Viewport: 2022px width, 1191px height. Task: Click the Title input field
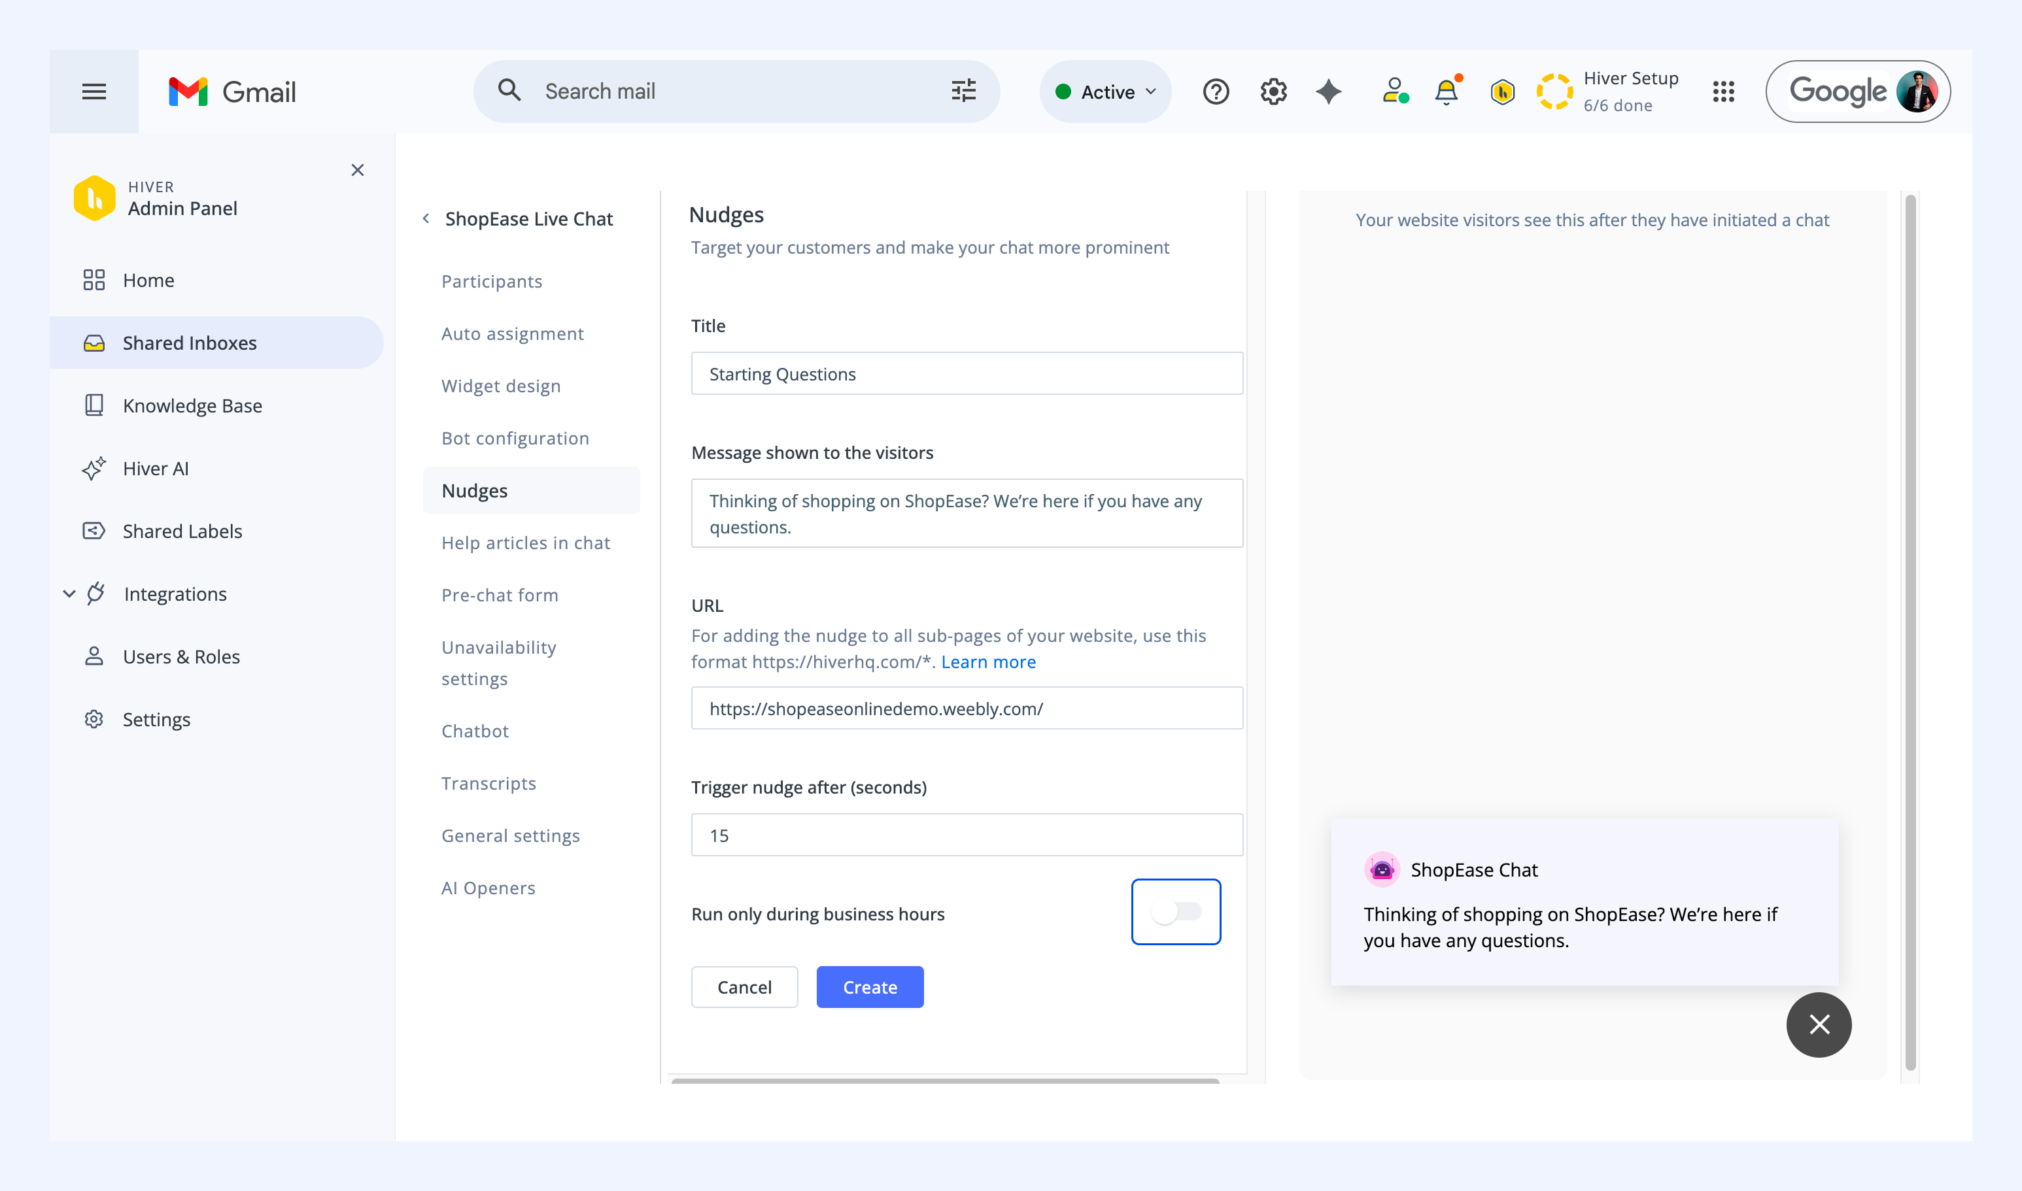point(967,373)
